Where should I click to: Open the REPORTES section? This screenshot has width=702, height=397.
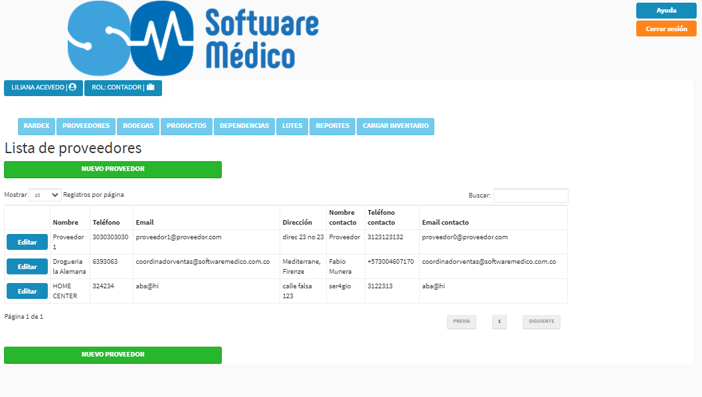coord(332,126)
